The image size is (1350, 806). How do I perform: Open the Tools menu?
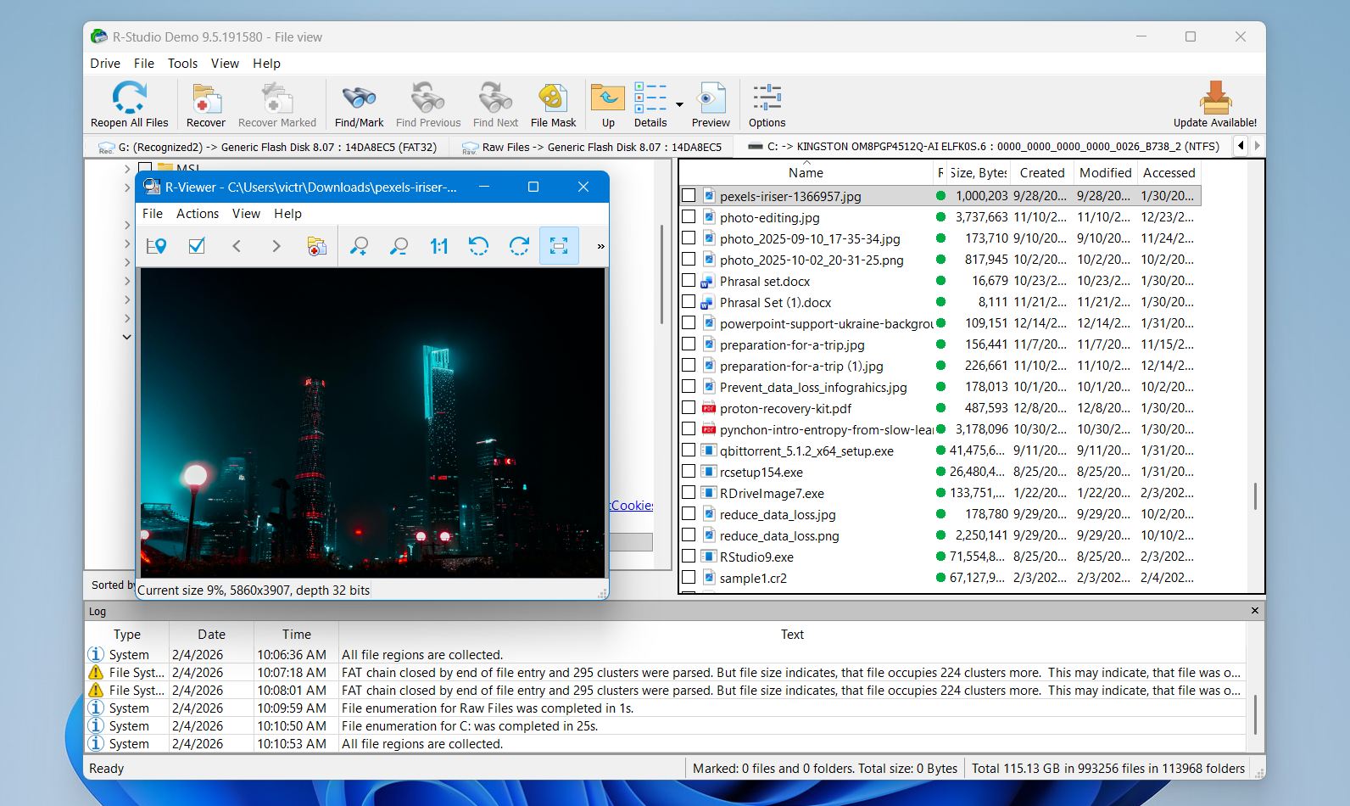tap(182, 64)
